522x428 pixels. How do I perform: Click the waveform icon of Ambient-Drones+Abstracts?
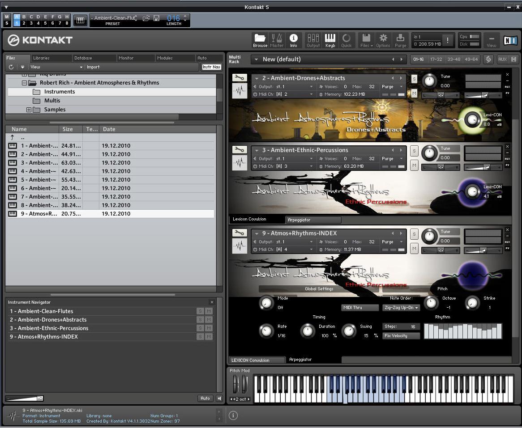tap(240, 90)
